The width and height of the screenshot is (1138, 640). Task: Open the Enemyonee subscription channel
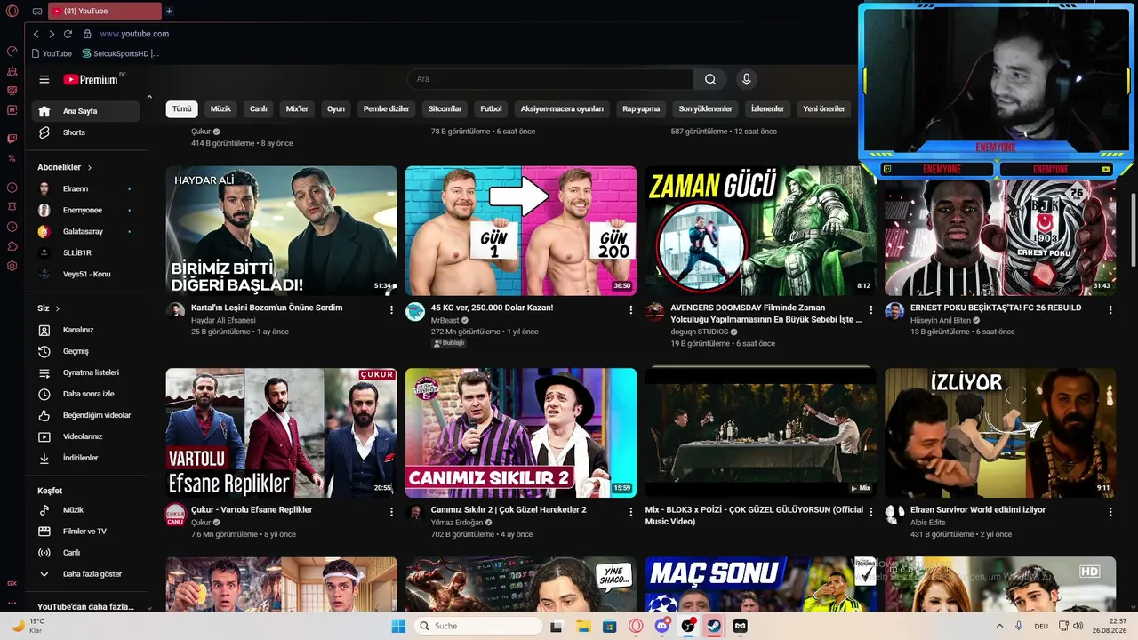[x=85, y=211]
